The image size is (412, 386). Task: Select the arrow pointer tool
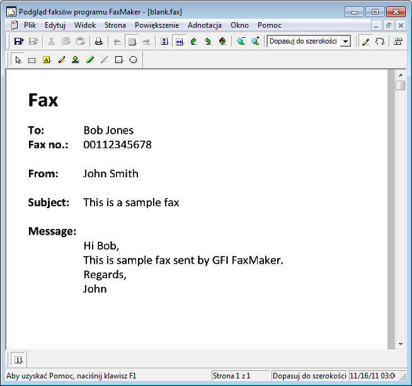(18, 60)
